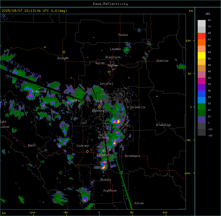Select the Calgary city label
This screenshot has width=221, height=216.
pos(102,155)
